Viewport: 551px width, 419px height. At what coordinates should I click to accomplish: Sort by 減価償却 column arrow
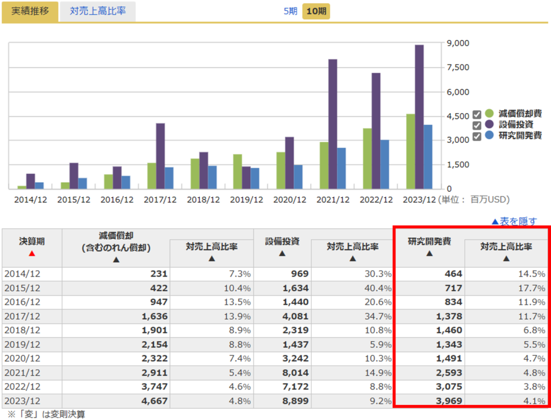[116, 259]
